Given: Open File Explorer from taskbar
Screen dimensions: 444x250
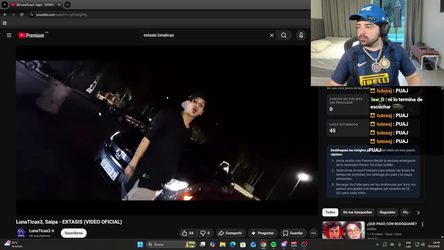Looking at the screenshot, I should [x=223, y=244].
